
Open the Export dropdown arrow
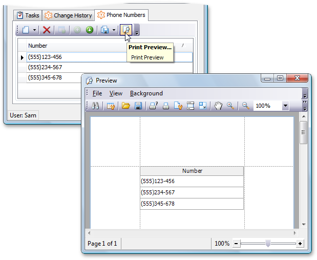[x=114, y=30]
